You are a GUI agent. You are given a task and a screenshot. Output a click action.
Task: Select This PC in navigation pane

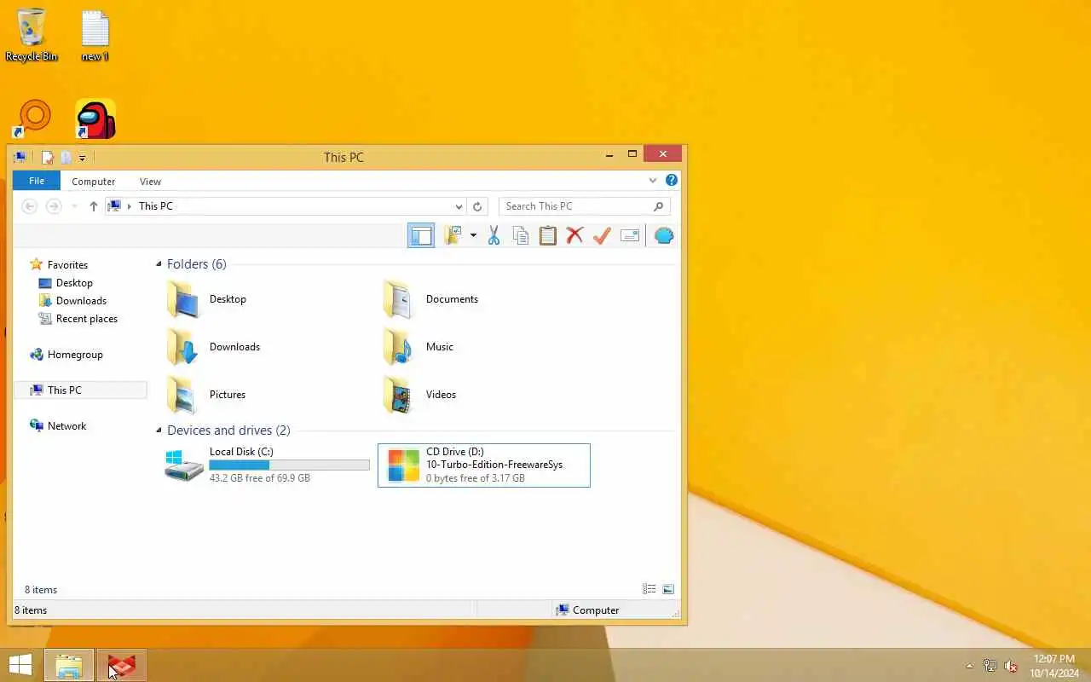(81, 390)
